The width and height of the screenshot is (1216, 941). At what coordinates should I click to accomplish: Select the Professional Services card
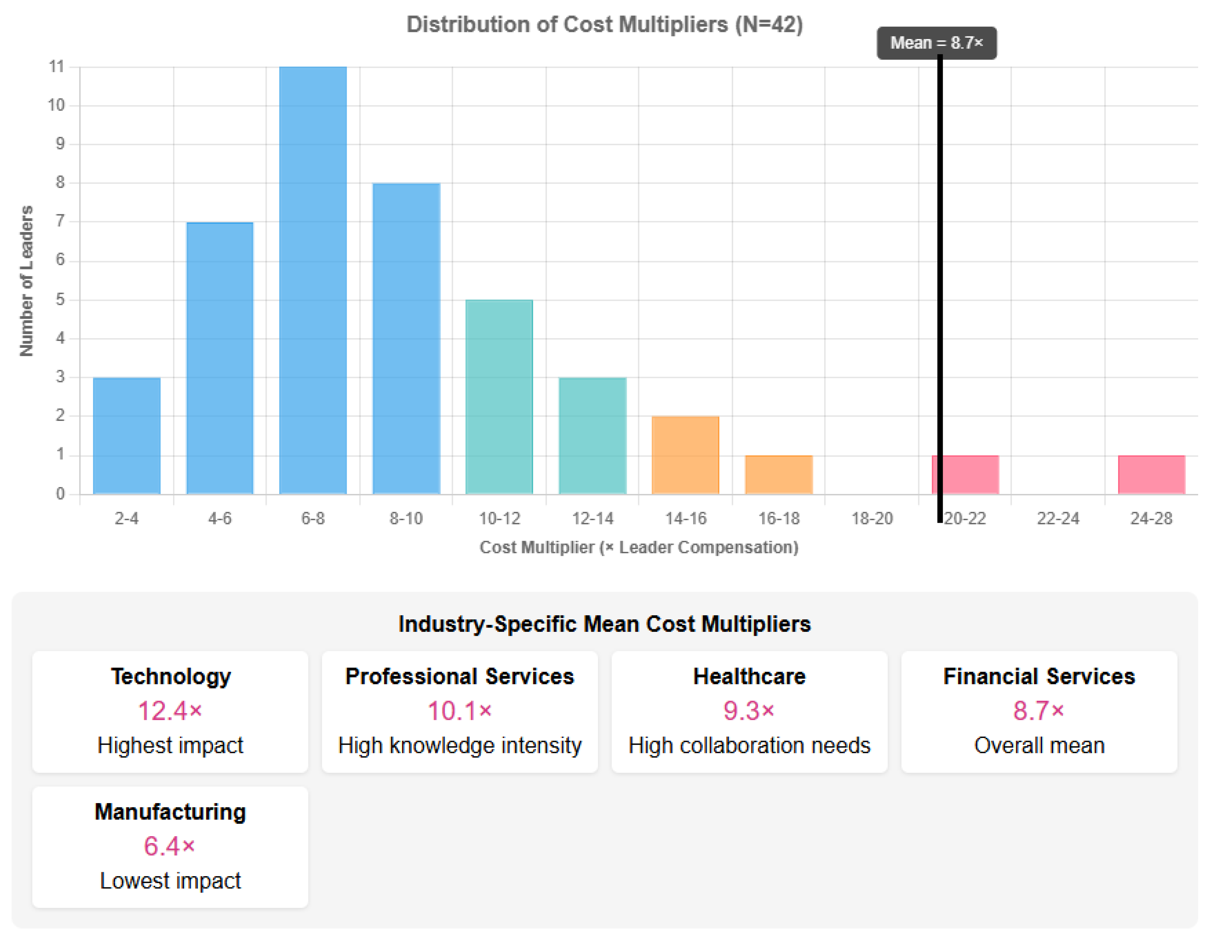tap(460, 711)
